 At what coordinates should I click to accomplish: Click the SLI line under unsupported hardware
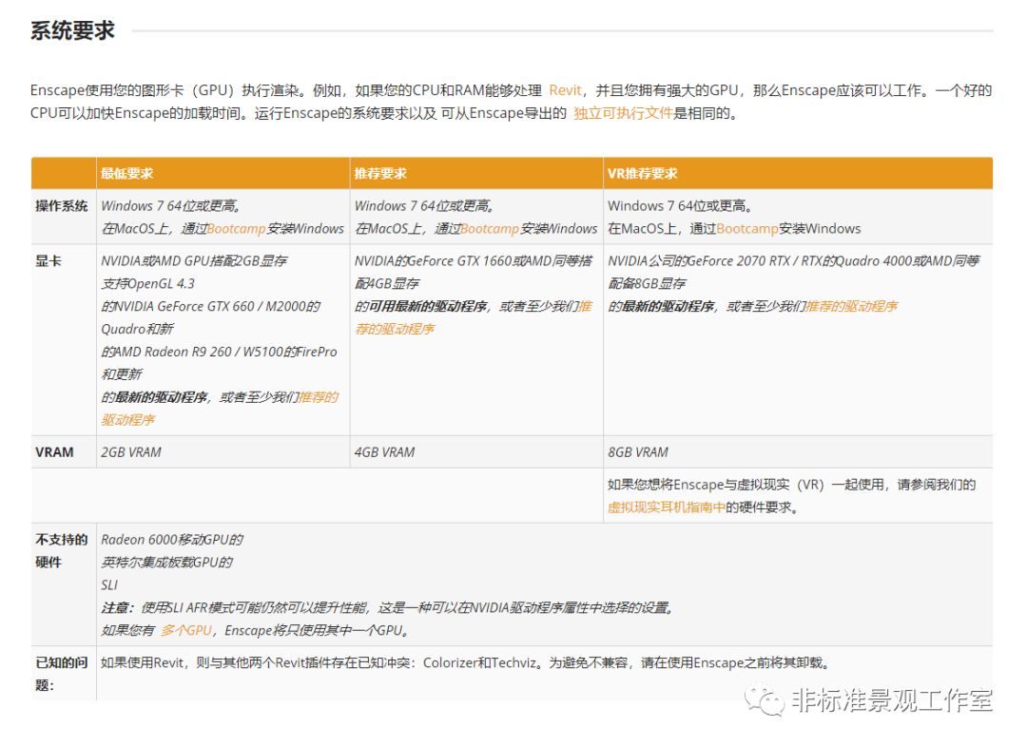pyautogui.click(x=109, y=585)
